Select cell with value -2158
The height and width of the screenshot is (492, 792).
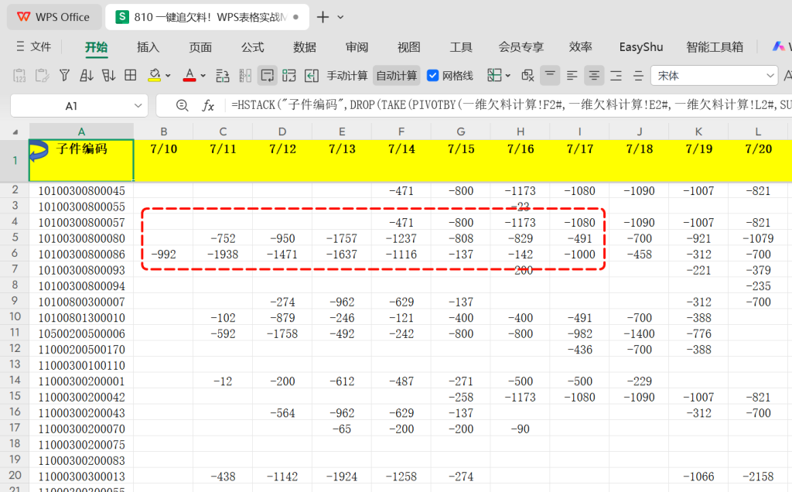tap(758, 477)
